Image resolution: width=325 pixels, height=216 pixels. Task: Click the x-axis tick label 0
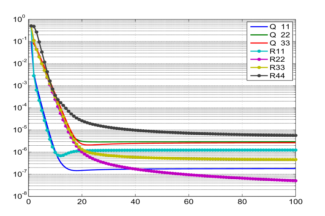[29, 202]
